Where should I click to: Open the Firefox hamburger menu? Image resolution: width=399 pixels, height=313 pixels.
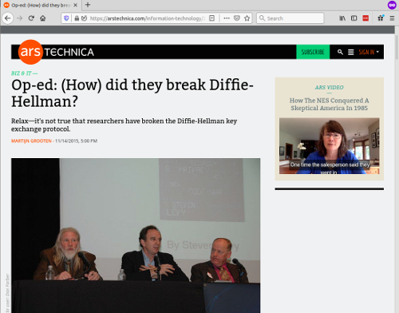point(392,18)
